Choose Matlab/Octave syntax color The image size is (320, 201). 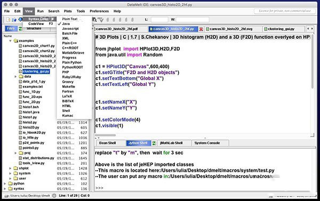tap(74, 53)
